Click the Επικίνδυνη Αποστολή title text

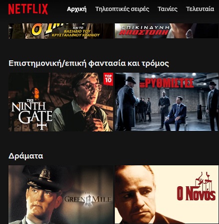click(145, 30)
